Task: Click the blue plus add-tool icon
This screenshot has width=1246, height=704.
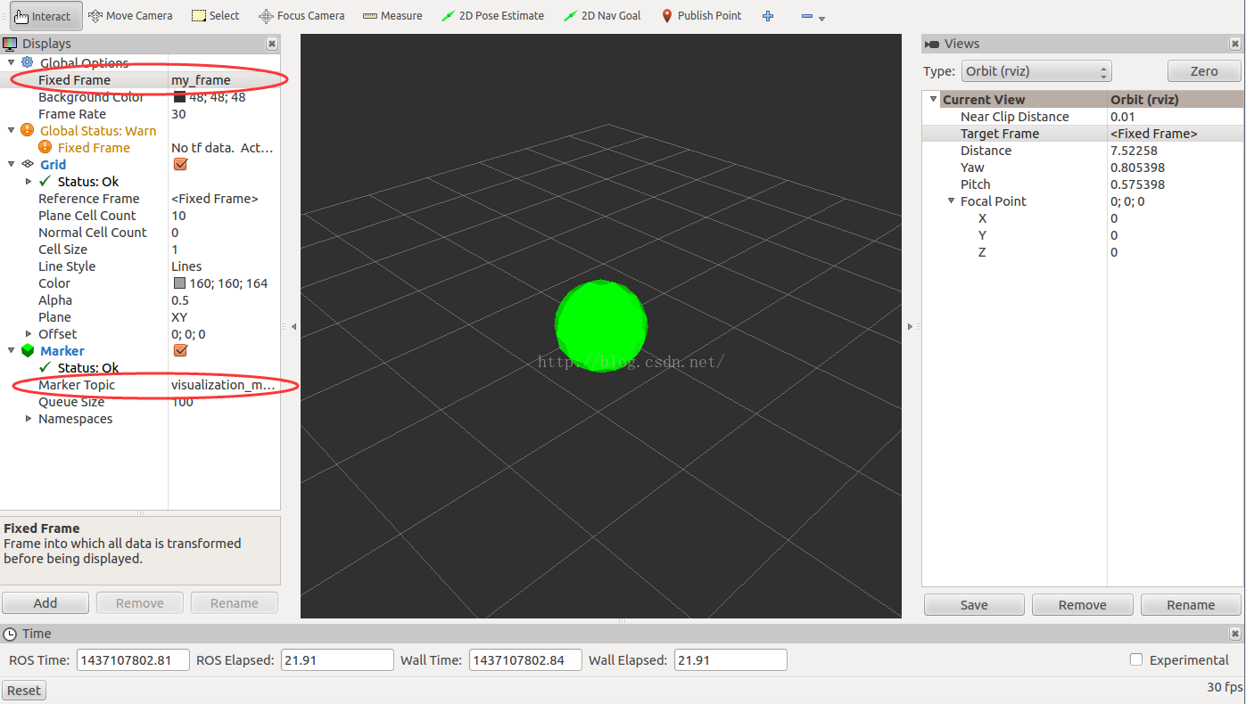Action: pyautogui.click(x=769, y=16)
